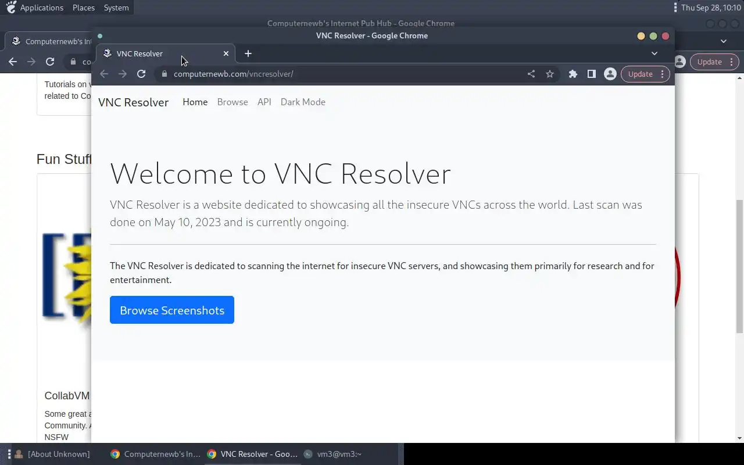The width and height of the screenshot is (744, 465).
Task: Open the API nav item
Action: [x=264, y=102]
